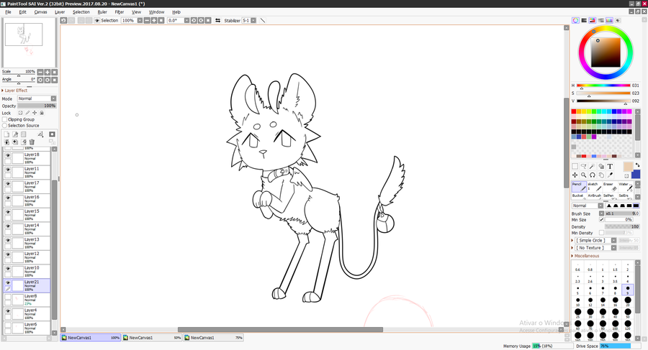
Task: Click the blue background color swatch
Action: [x=636, y=175]
